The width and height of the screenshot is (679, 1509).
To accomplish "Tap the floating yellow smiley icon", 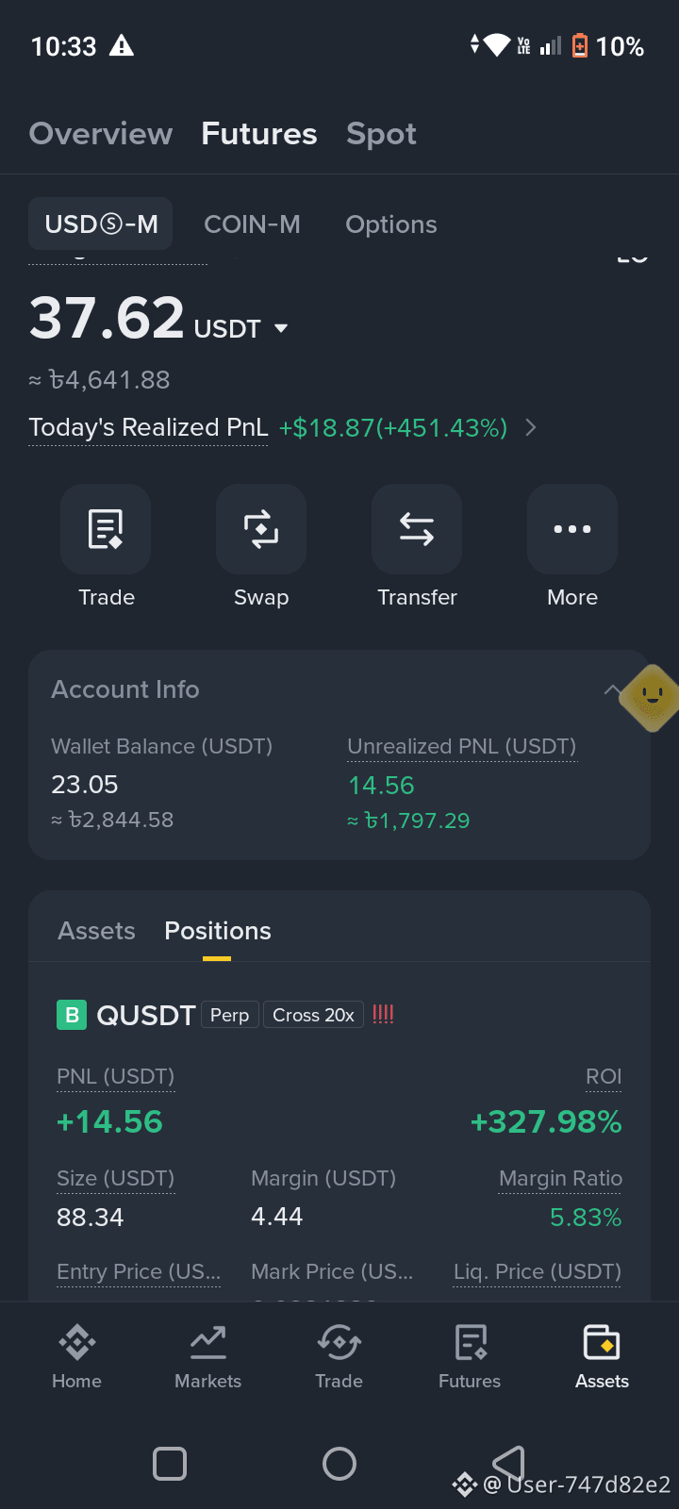I will tap(651, 698).
